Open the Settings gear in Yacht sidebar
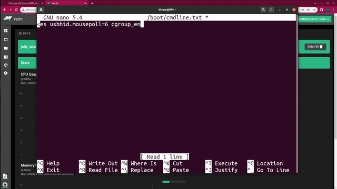The height and width of the screenshot is (189, 337). (6, 73)
